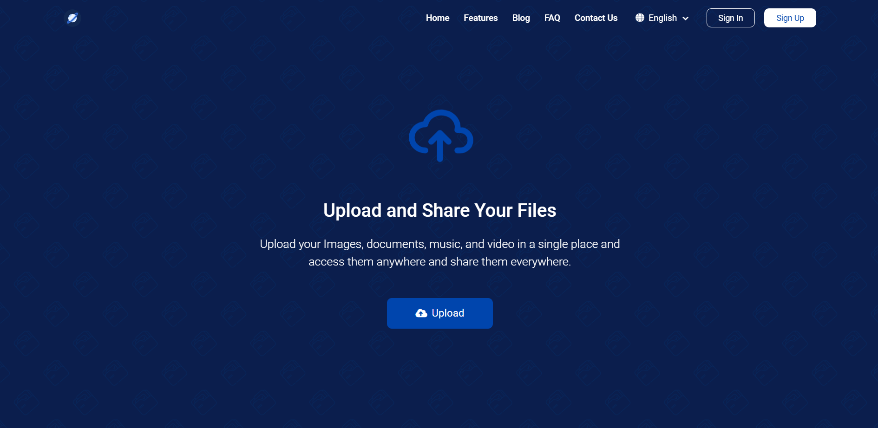The width and height of the screenshot is (878, 428).
Task: Click the Sign In button
Action: click(x=730, y=18)
